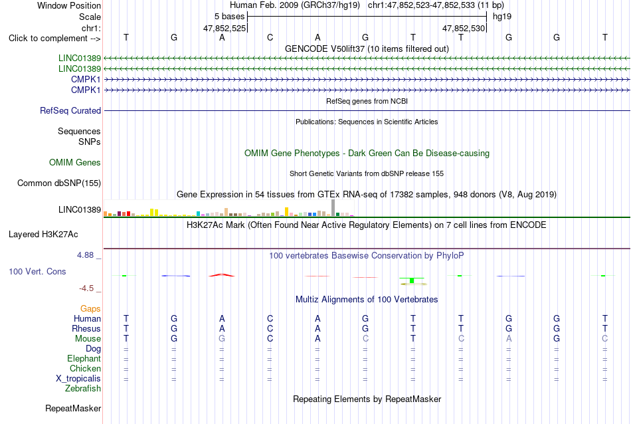Screen dimensions: 631x424
Task: Select the 'SNPs' track label
Action: [90, 142]
